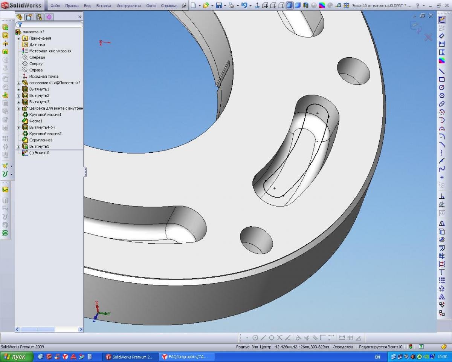Switch to wireframe display style
Screen dimensions: 452x362
pyautogui.click(x=265, y=5)
